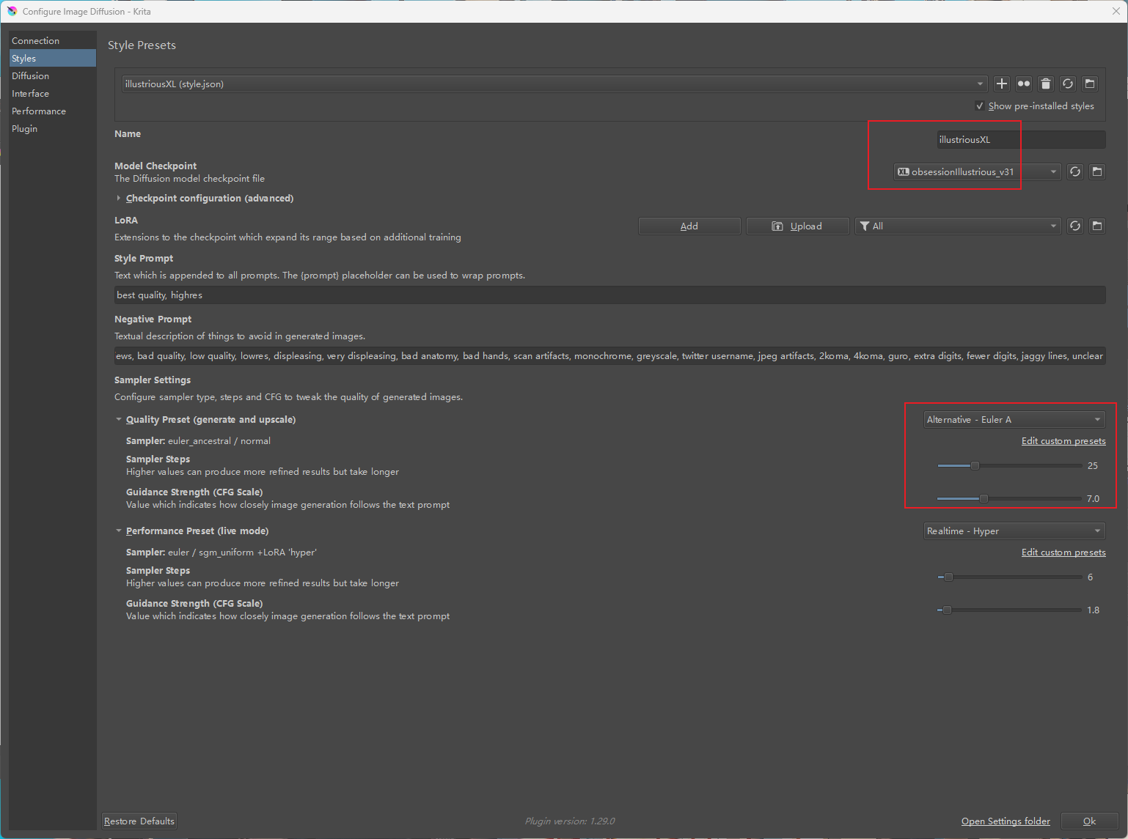This screenshot has height=839, width=1128.
Task: Click the Add LoRA button
Action: [689, 226]
